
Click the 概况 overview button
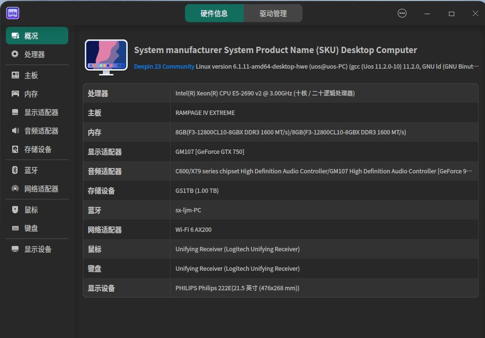click(x=37, y=35)
